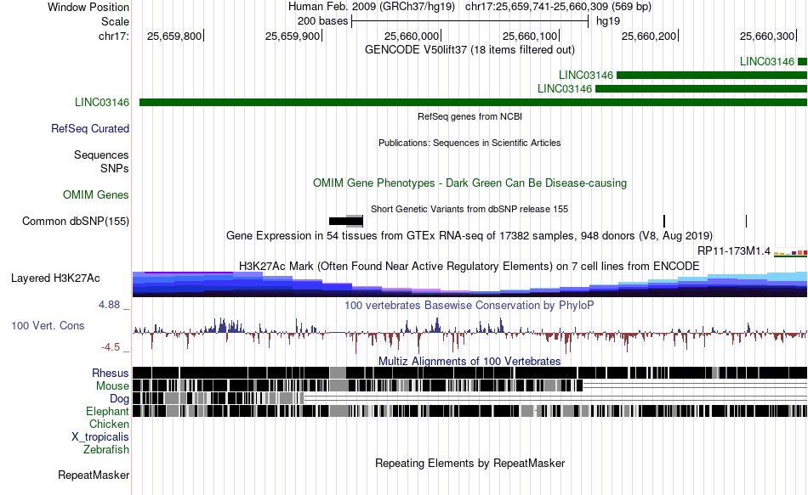Click the H3K27Ac Mark ENCODE track title
This screenshot has width=808, height=495.
tap(470, 266)
